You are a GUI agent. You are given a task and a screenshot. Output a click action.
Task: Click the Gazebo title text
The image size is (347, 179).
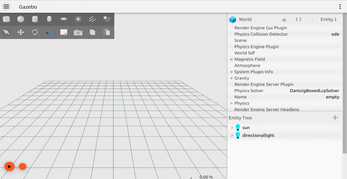click(28, 7)
